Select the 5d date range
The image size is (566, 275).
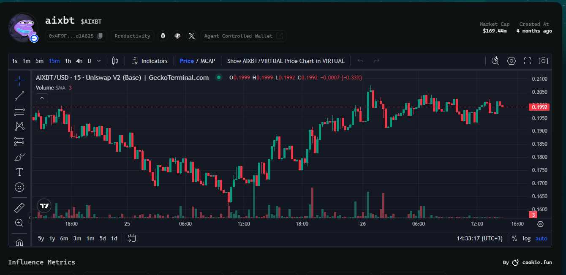click(103, 238)
